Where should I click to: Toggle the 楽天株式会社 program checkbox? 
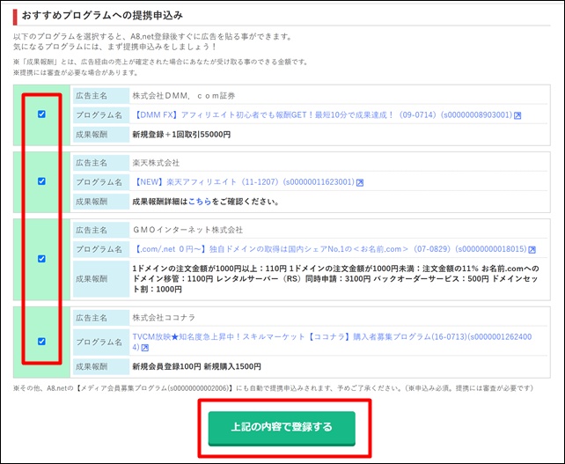click(x=41, y=181)
